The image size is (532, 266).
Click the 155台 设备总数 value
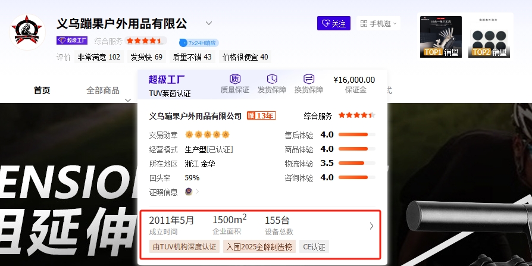pyautogui.click(x=277, y=221)
